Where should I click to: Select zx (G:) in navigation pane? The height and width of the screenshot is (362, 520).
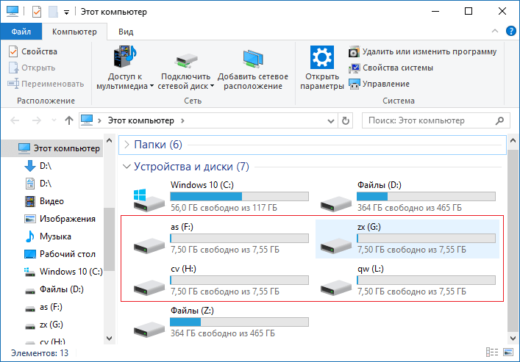[44, 325]
